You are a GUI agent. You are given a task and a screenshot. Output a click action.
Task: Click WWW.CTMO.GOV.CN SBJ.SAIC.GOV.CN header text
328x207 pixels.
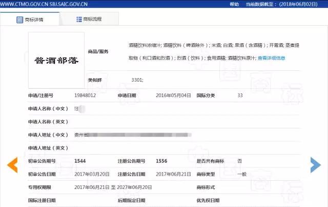[44, 4]
